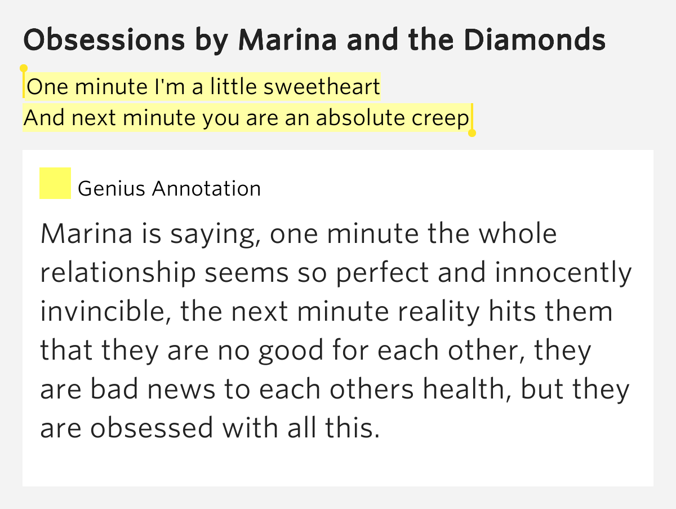Viewport: 676px width, 509px height.
Task: Click the empty white area below the annotation text
Action: click(x=338, y=465)
